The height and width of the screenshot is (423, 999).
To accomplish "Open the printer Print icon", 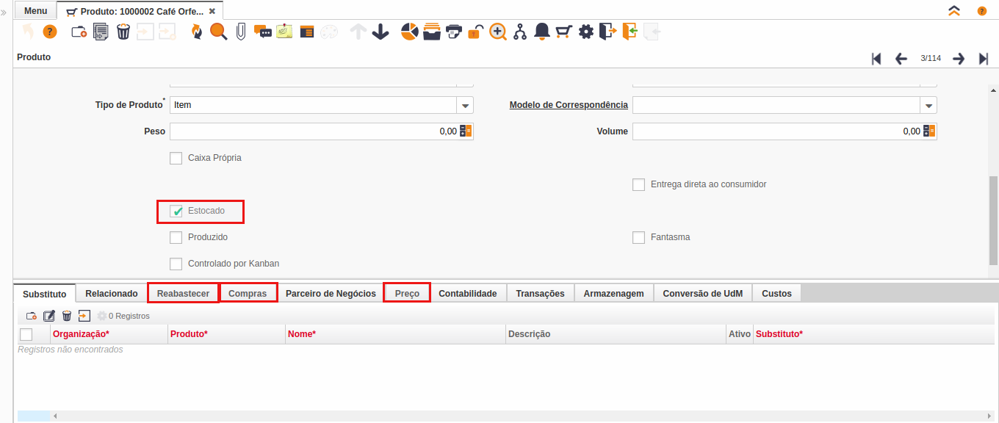I will pyautogui.click(x=454, y=32).
